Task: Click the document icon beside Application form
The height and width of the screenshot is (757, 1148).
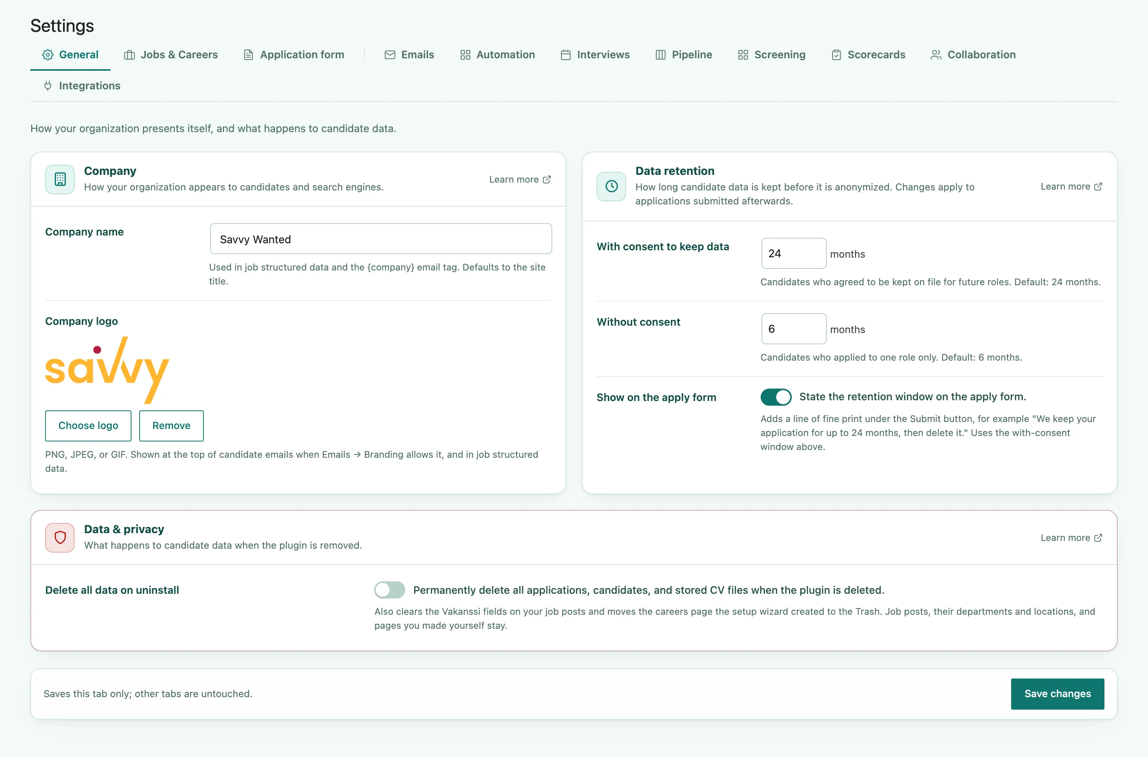Action: (x=248, y=54)
